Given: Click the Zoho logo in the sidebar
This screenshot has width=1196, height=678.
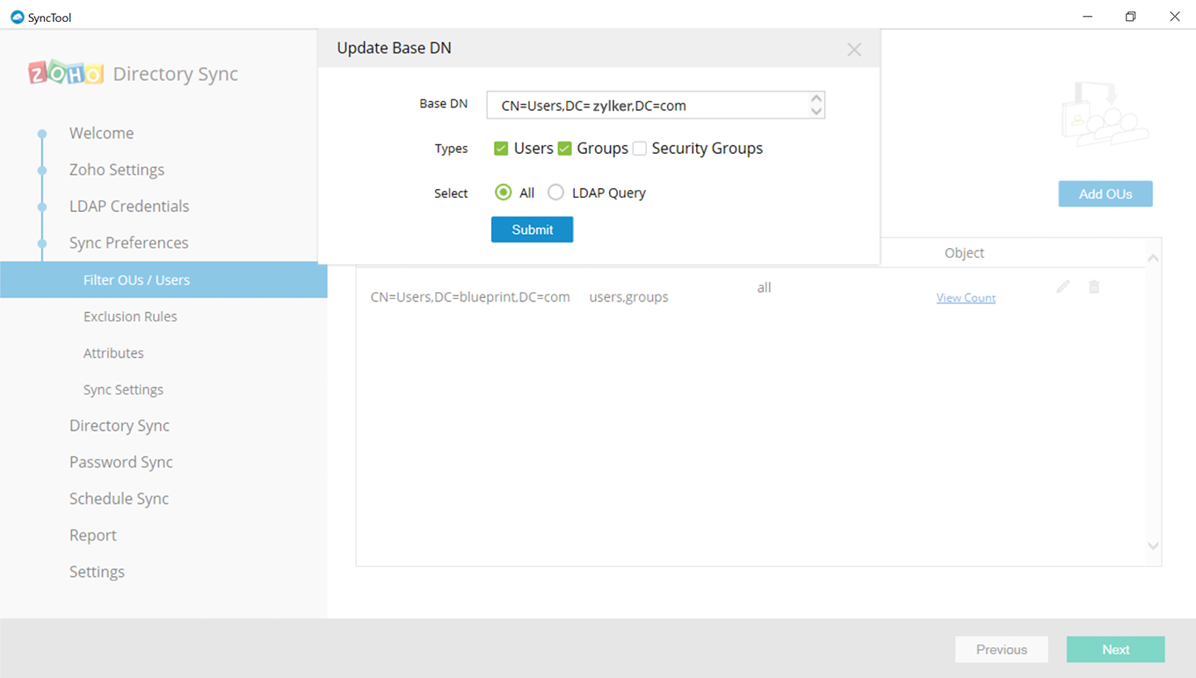Looking at the screenshot, I should (x=66, y=73).
